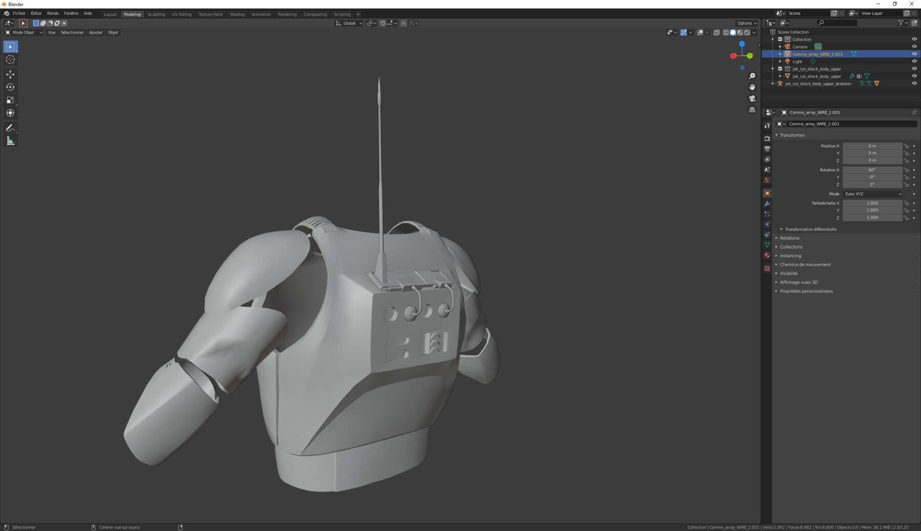Edit the Position X value field

coord(872,146)
